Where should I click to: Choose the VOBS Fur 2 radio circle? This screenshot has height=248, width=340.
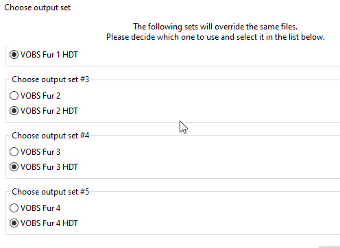pos(14,95)
